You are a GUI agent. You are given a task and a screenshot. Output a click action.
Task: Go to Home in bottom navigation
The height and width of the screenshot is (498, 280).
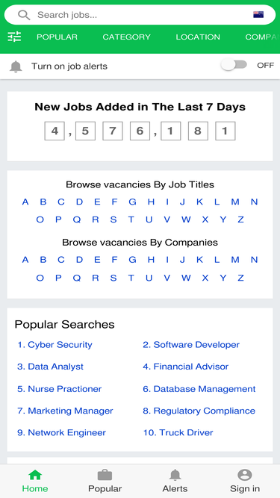(35, 481)
